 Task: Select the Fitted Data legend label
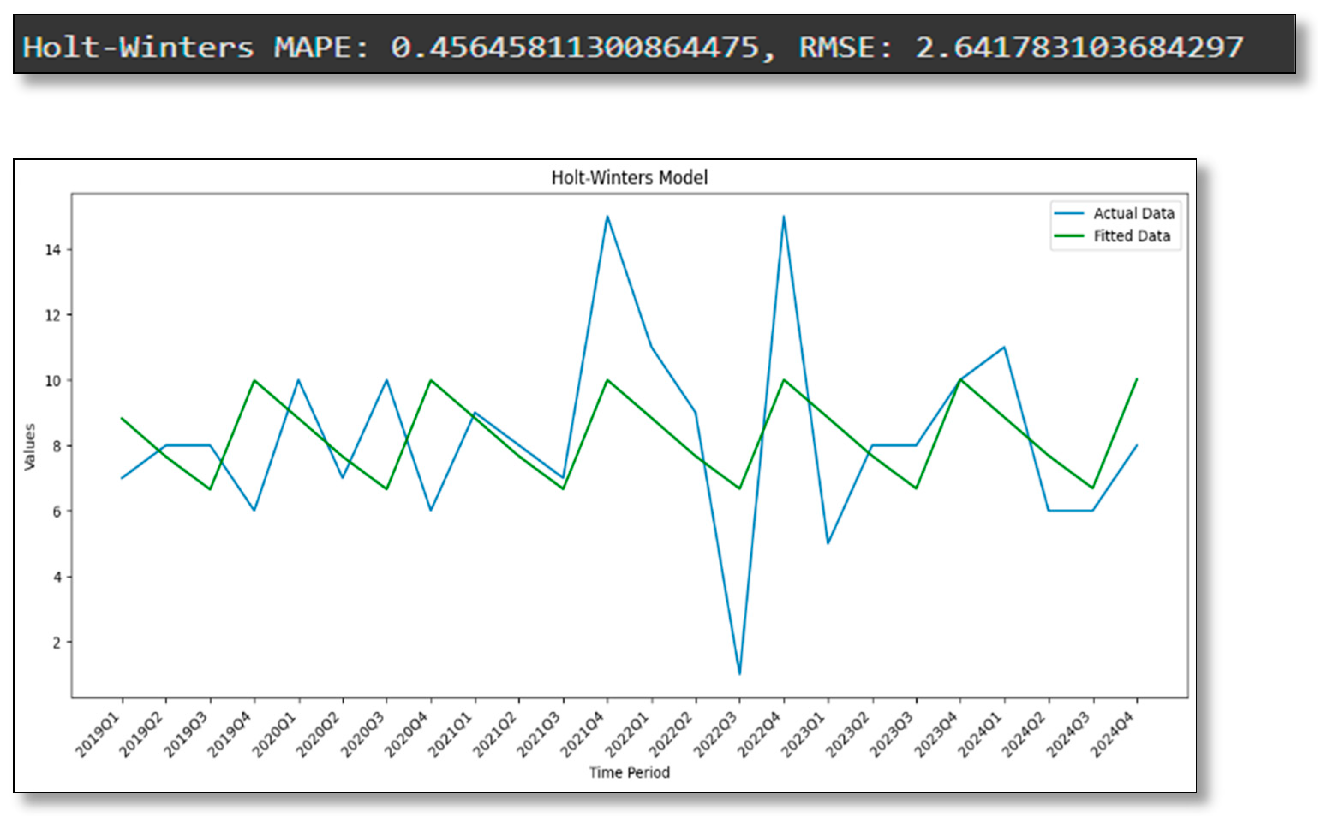[1131, 236]
